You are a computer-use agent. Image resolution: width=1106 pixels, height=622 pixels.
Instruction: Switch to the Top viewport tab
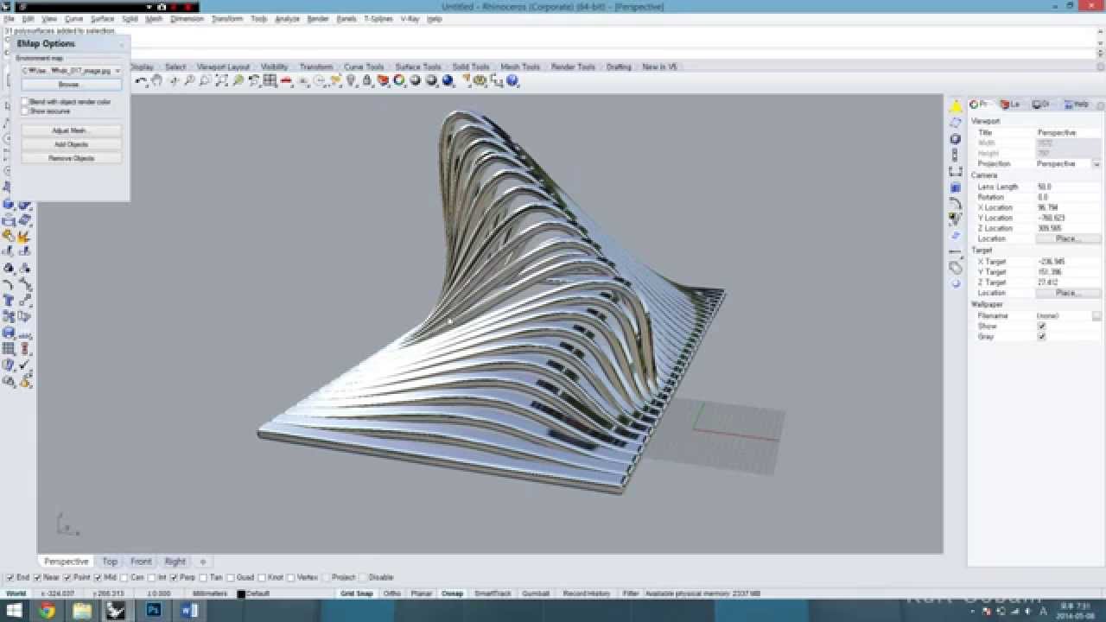(x=110, y=562)
